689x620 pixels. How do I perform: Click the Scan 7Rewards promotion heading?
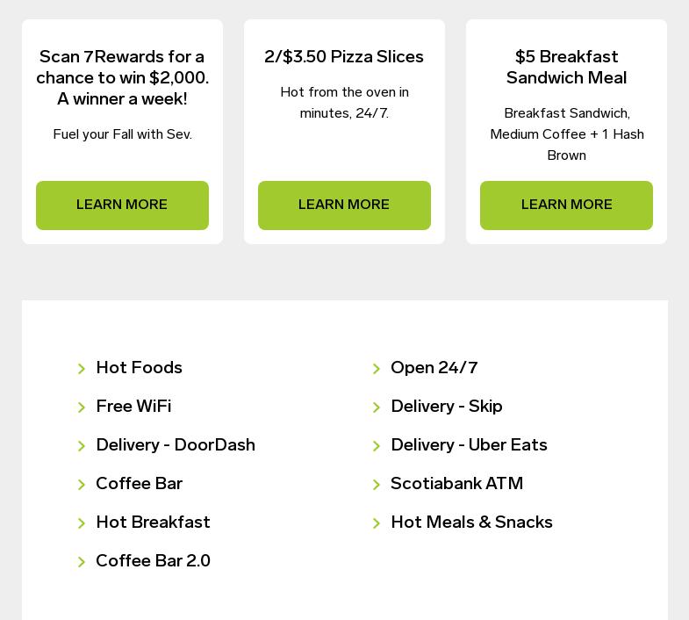point(122,78)
